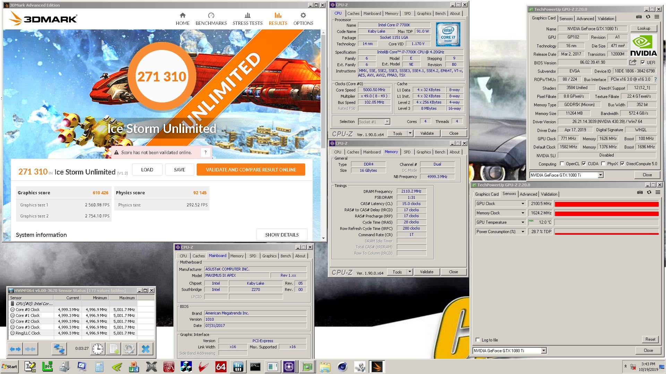Open Windows Start menu
This screenshot has height=374, width=666.
(10, 367)
